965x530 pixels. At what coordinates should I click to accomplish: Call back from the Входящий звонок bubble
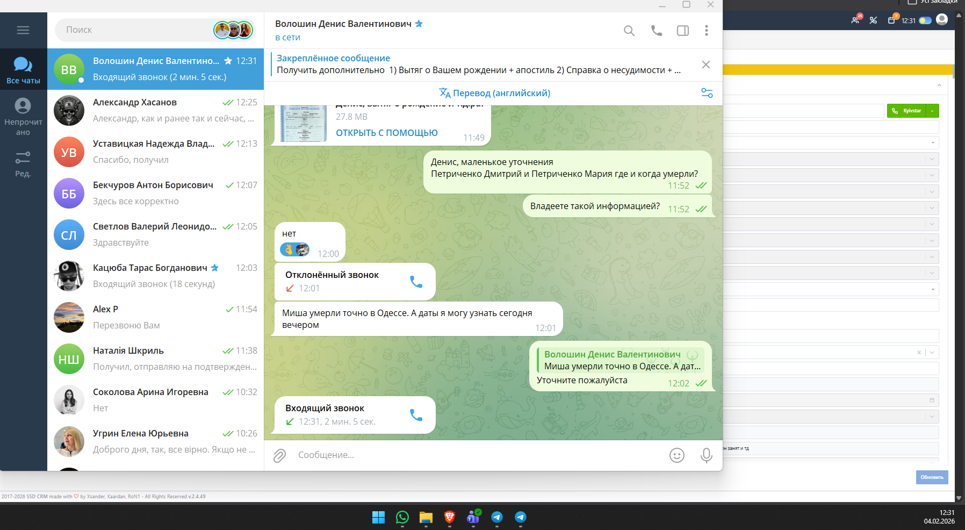coord(416,415)
